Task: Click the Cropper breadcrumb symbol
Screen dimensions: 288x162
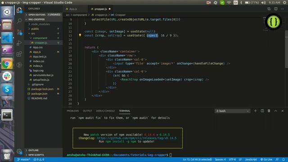Action: [x=118, y=15]
